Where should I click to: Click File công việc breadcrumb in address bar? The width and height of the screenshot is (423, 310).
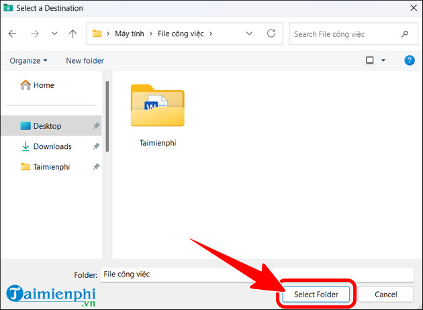point(181,34)
